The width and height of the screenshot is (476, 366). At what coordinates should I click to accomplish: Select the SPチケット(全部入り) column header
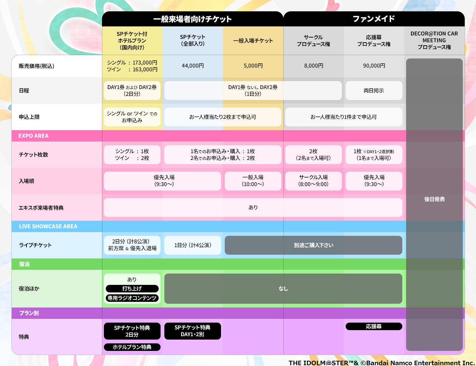click(x=193, y=41)
